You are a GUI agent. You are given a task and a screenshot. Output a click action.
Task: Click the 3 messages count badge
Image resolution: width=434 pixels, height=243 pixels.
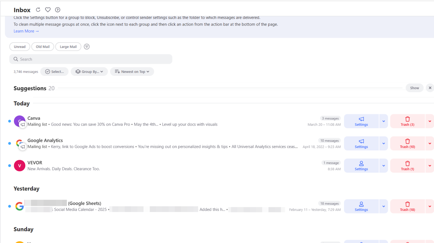(330, 118)
